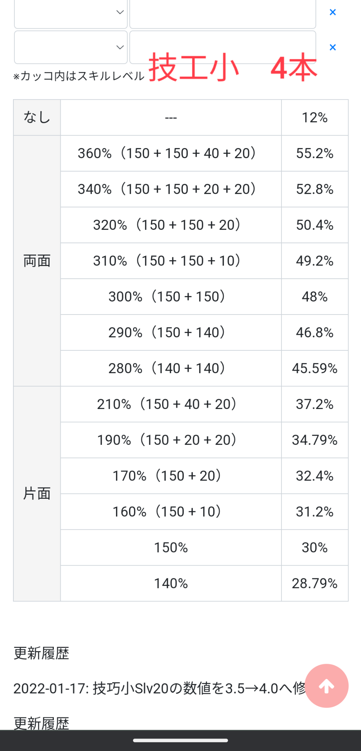Tap the 210% (150 + 40 + 20) cell
Image resolution: width=361 pixels, height=751 pixels.
click(x=171, y=404)
